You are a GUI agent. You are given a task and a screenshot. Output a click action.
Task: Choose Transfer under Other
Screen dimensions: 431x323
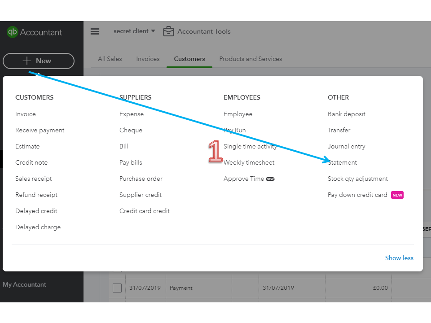(x=339, y=130)
